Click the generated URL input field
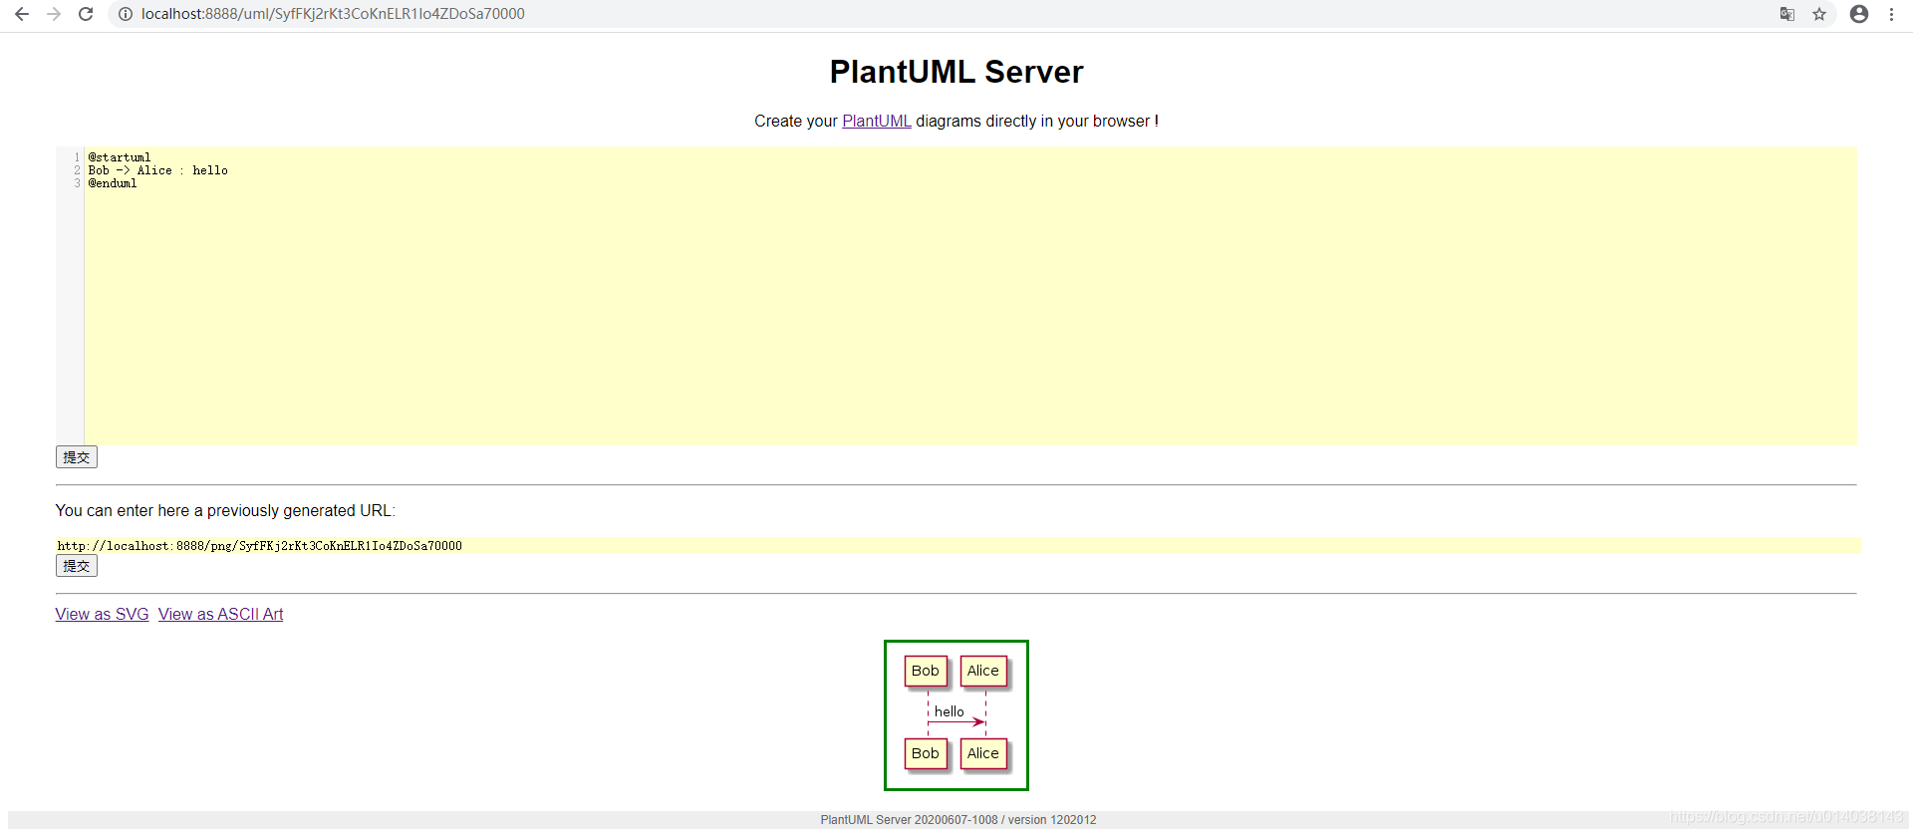 pos(957,546)
